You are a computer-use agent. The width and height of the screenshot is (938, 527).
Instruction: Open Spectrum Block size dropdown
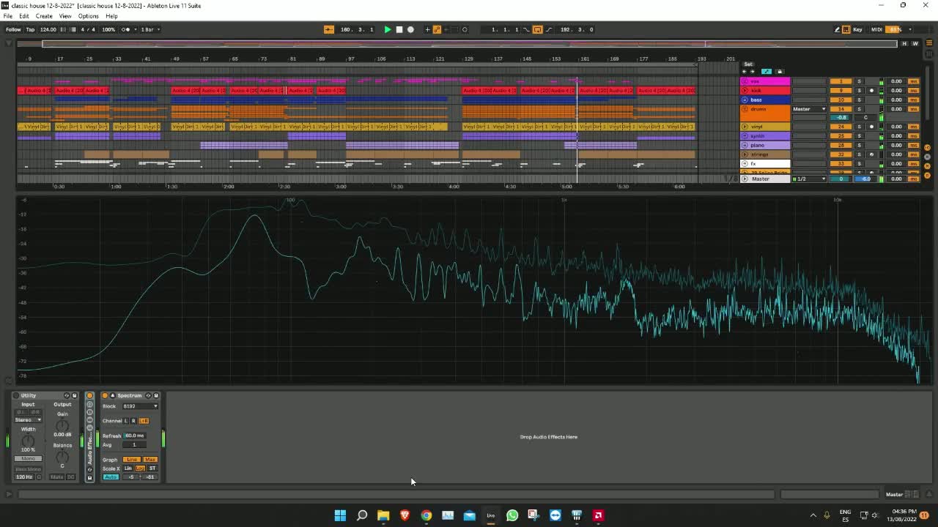pyautogui.click(x=139, y=406)
